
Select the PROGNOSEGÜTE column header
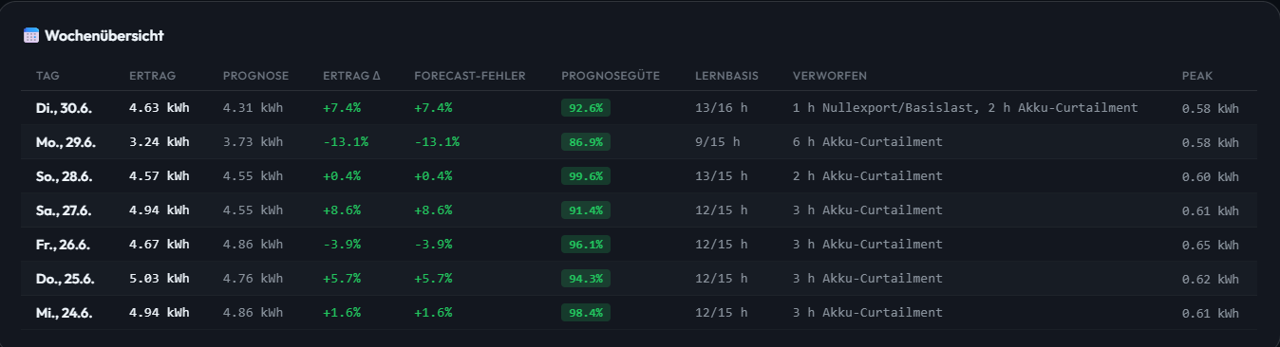point(611,76)
